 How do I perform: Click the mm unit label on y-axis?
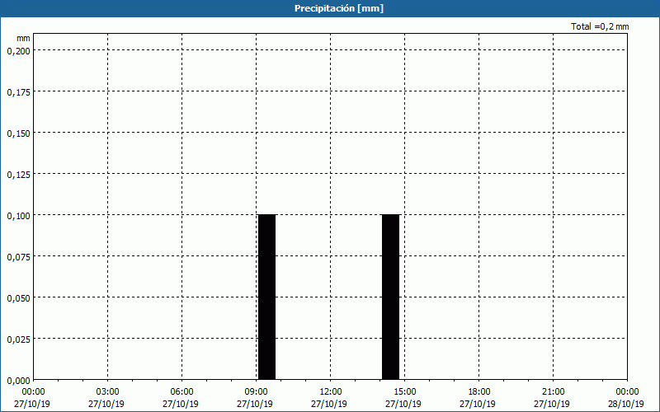[23, 38]
